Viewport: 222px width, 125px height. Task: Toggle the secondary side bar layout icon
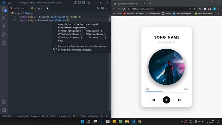pyautogui.click(x=83, y=3)
